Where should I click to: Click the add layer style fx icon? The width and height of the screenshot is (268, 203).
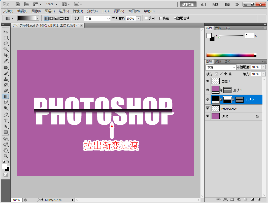tap(225, 199)
